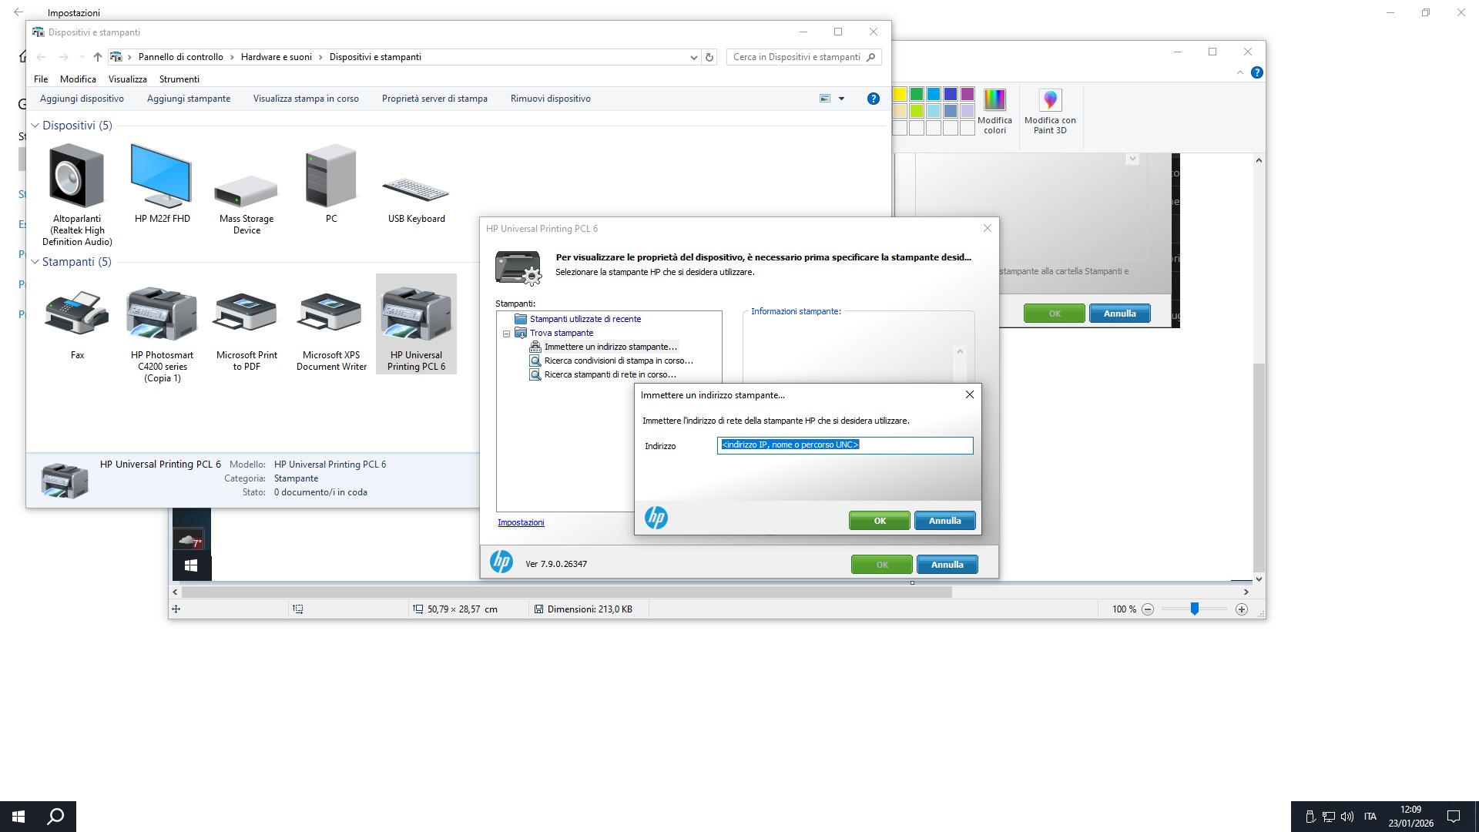
Task: Open the Strumenti menu
Action: (179, 79)
